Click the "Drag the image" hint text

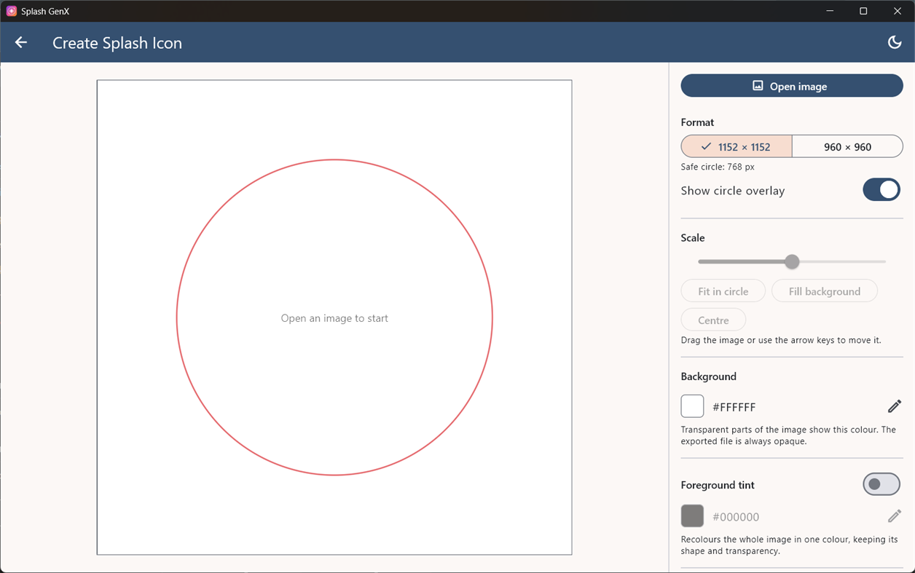781,340
